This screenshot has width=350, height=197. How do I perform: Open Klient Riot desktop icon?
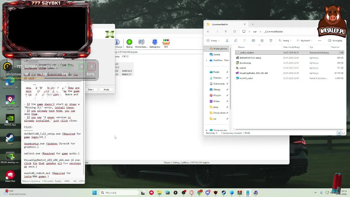(10, 176)
